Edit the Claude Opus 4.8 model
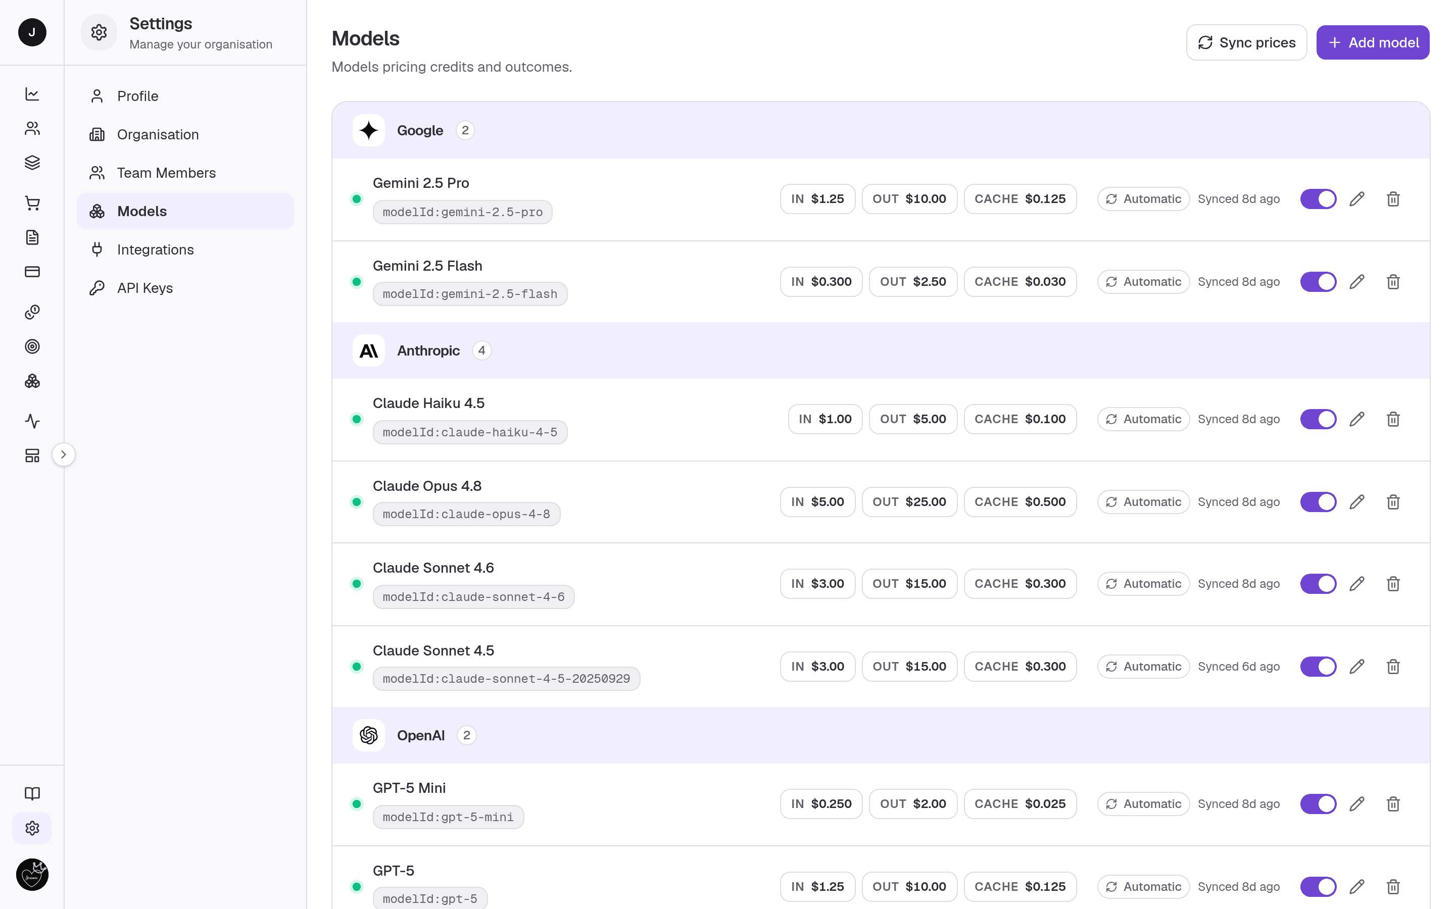This screenshot has height=909, width=1455. tap(1356, 502)
